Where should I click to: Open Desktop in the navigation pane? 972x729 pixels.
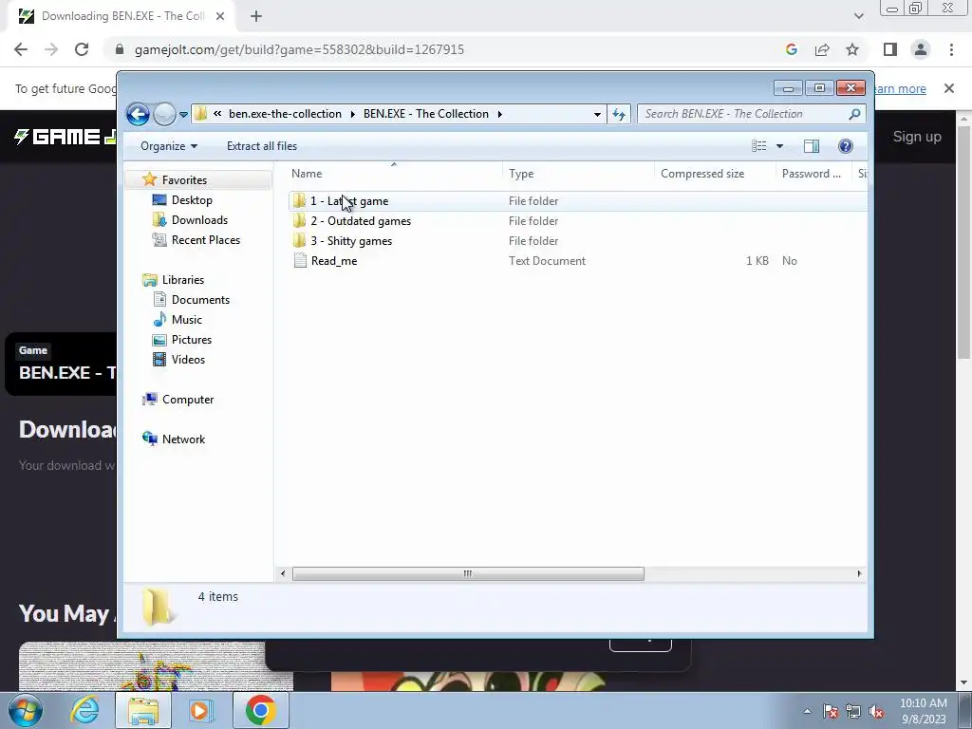click(x=192, y=200)
